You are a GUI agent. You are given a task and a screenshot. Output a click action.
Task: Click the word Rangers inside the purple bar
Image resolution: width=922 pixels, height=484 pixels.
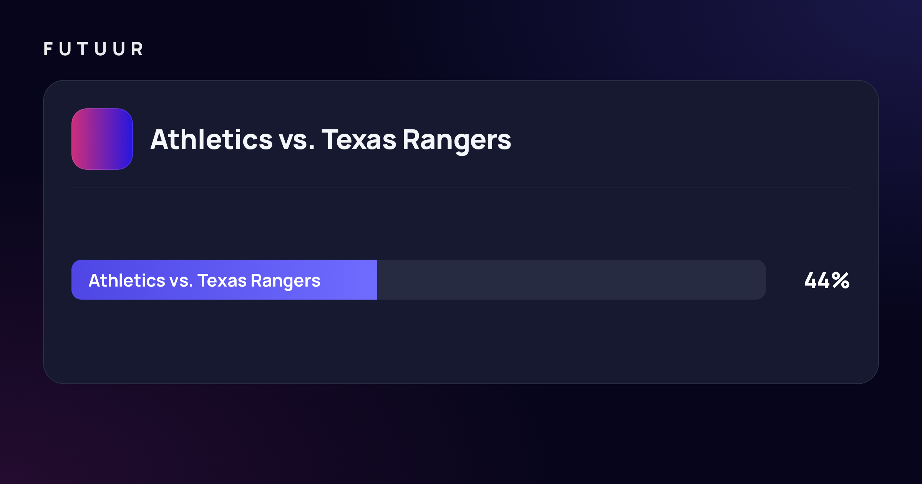285,282
